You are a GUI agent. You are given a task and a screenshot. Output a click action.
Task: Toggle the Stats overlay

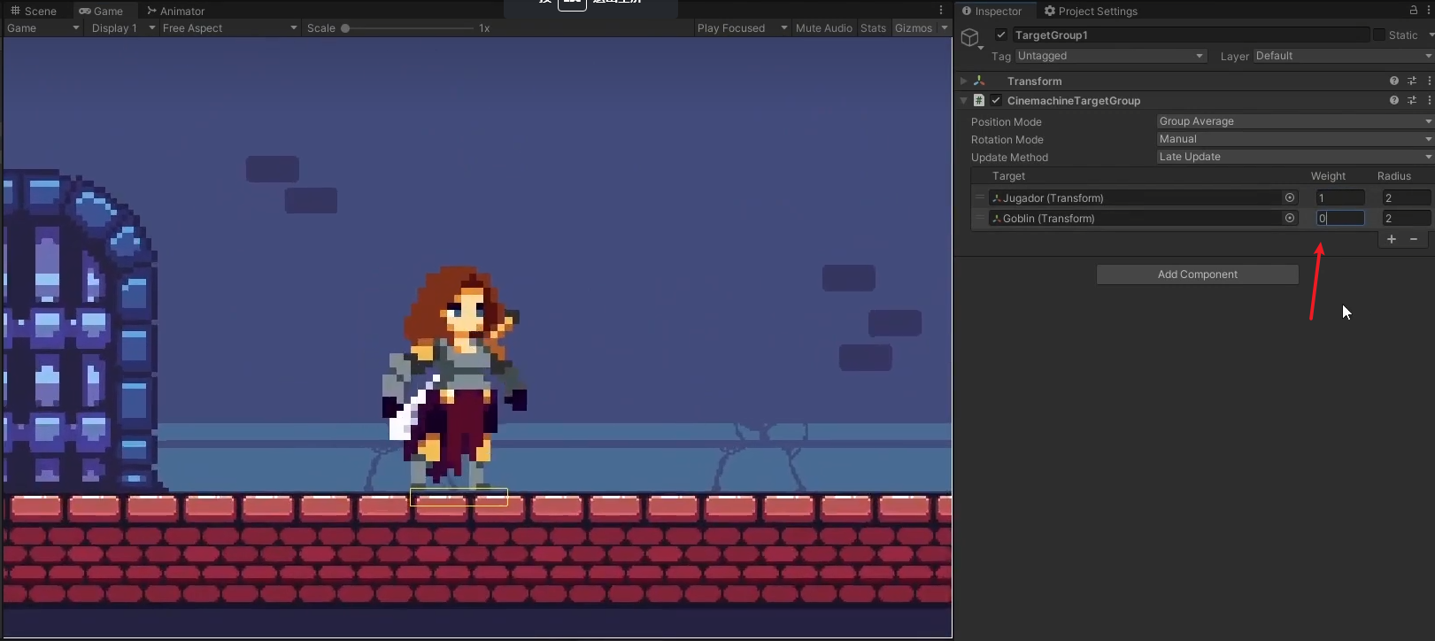873,28
